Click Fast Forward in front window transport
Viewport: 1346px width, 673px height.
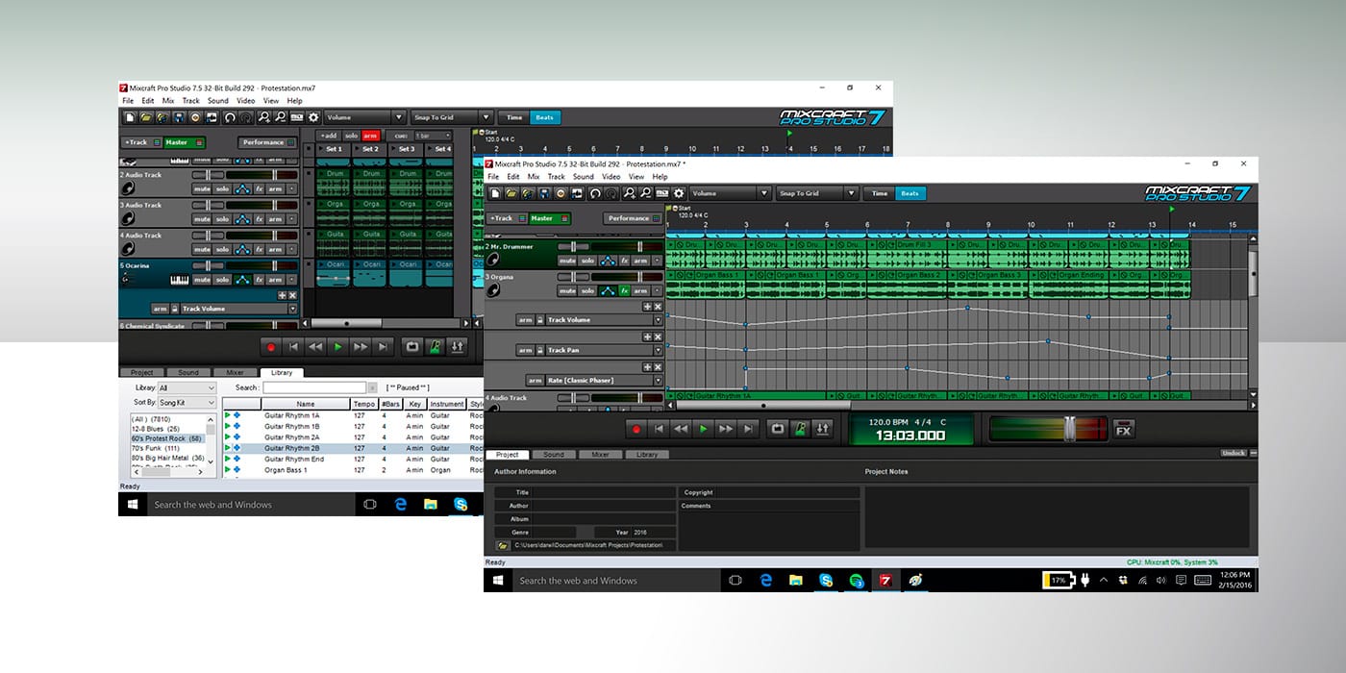726,429
